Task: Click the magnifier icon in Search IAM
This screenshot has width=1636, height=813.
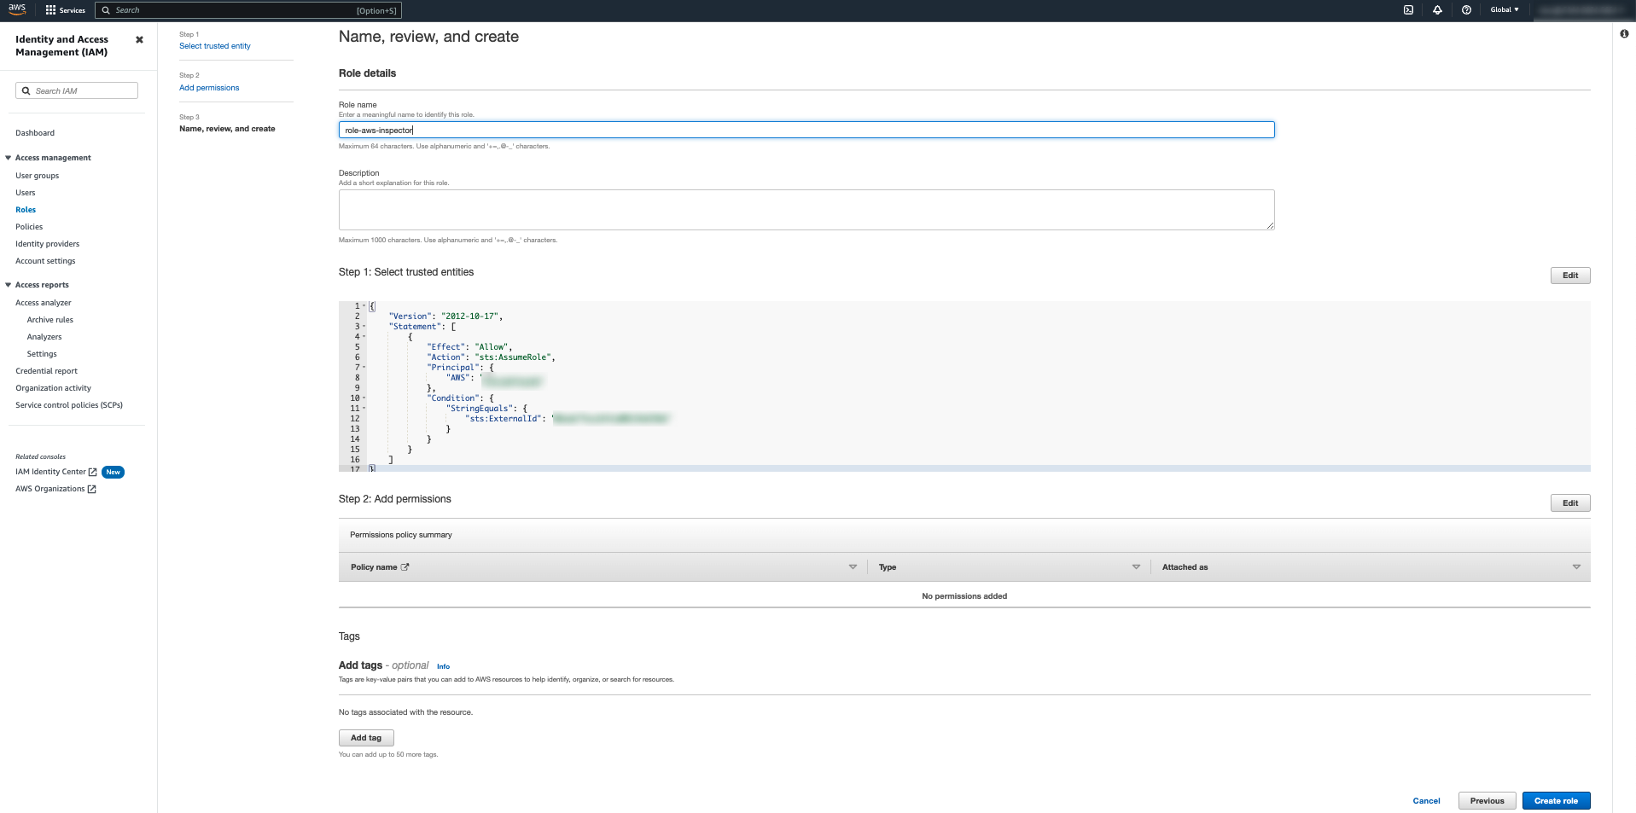Action: pos(26,90)
